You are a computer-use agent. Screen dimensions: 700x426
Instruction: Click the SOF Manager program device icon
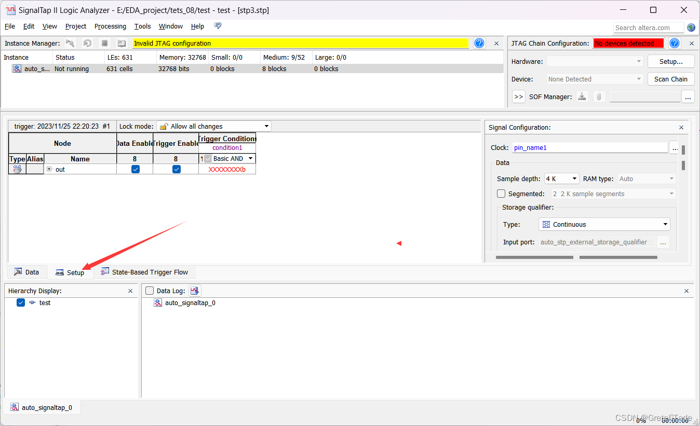click(x=582, y=97)
